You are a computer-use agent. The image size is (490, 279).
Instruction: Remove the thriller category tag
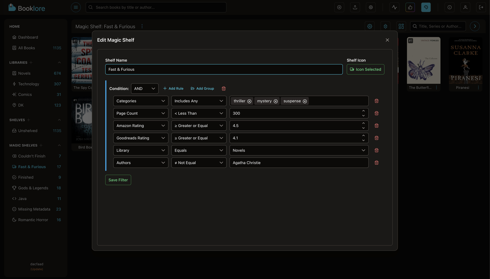click(x=249, y=101)
